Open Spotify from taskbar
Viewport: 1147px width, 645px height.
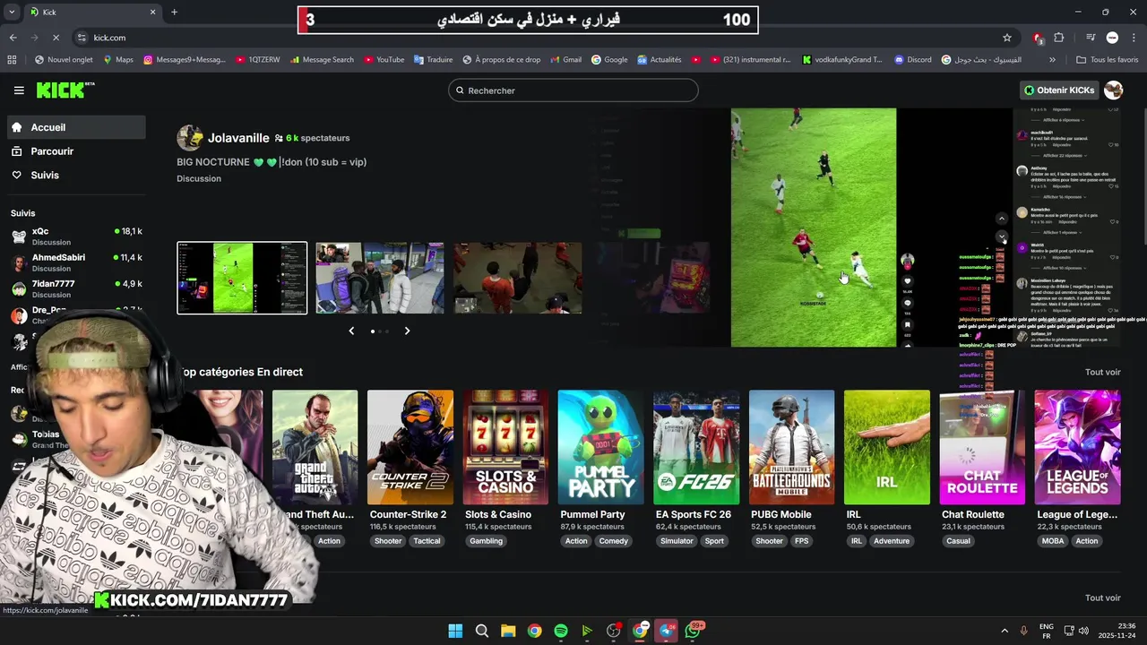click(x=561, y=631)
